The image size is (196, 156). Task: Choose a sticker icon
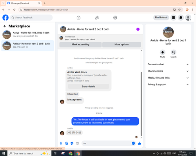(x=72, y=143)
